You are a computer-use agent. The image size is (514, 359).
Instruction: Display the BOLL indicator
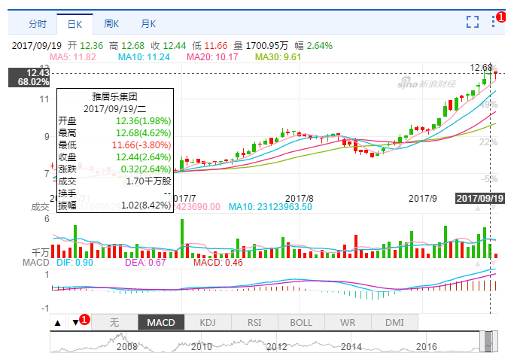[x=301, y=322]
